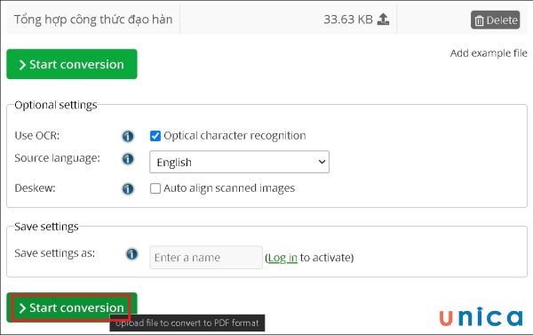
Task: Enable Auto align scanned images checkbox
Action: pyautogui.click(x=155, y=188)
